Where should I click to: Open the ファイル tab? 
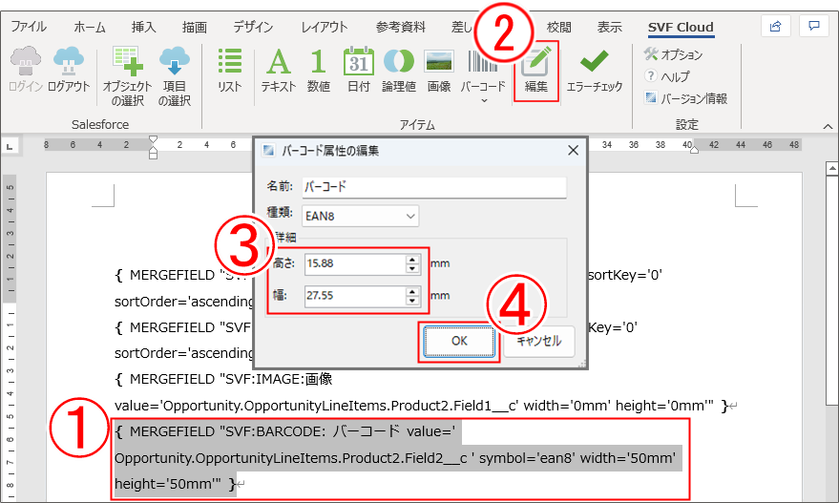coord(29,27)
